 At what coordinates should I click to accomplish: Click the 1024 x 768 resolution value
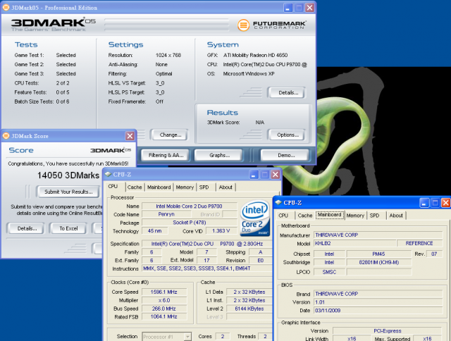click(x=168, y=55)
